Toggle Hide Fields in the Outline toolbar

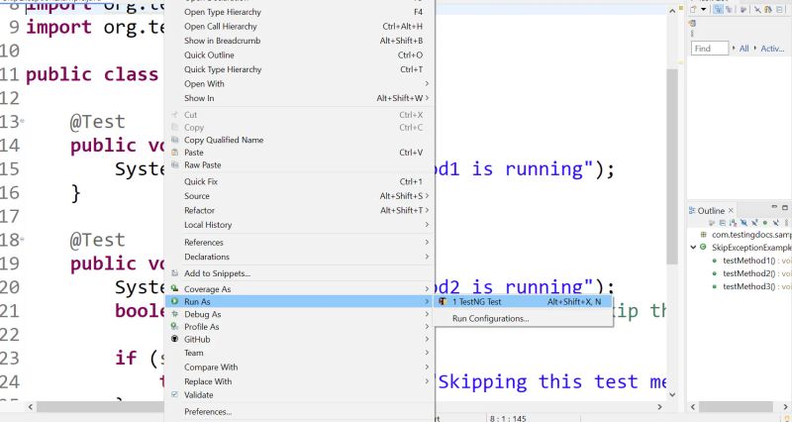pos(743,223)
